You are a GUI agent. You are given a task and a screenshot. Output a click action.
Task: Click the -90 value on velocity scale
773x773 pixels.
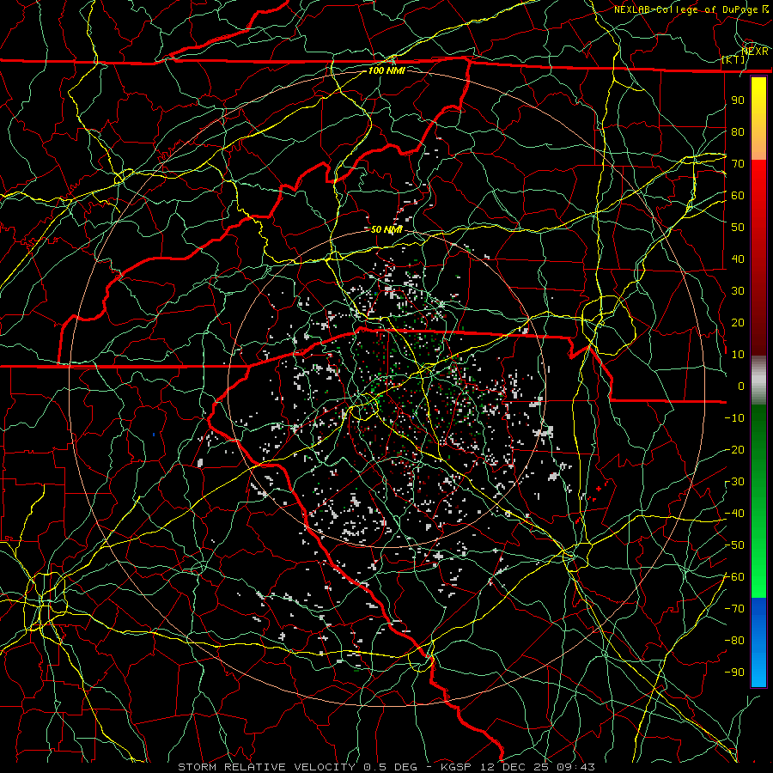(x=734, y=673)
